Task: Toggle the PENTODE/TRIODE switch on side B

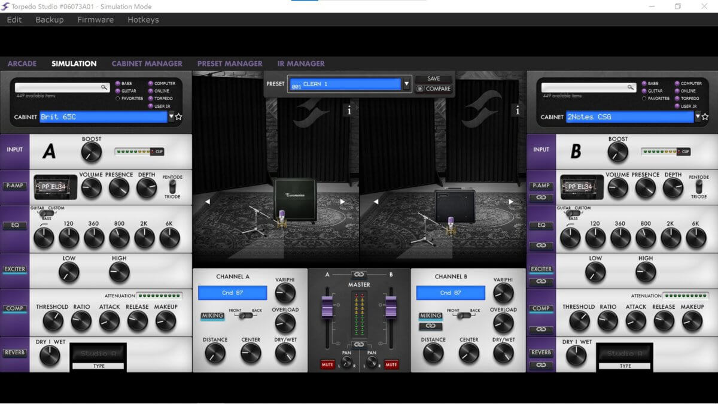Action: (x=699, y=187)
